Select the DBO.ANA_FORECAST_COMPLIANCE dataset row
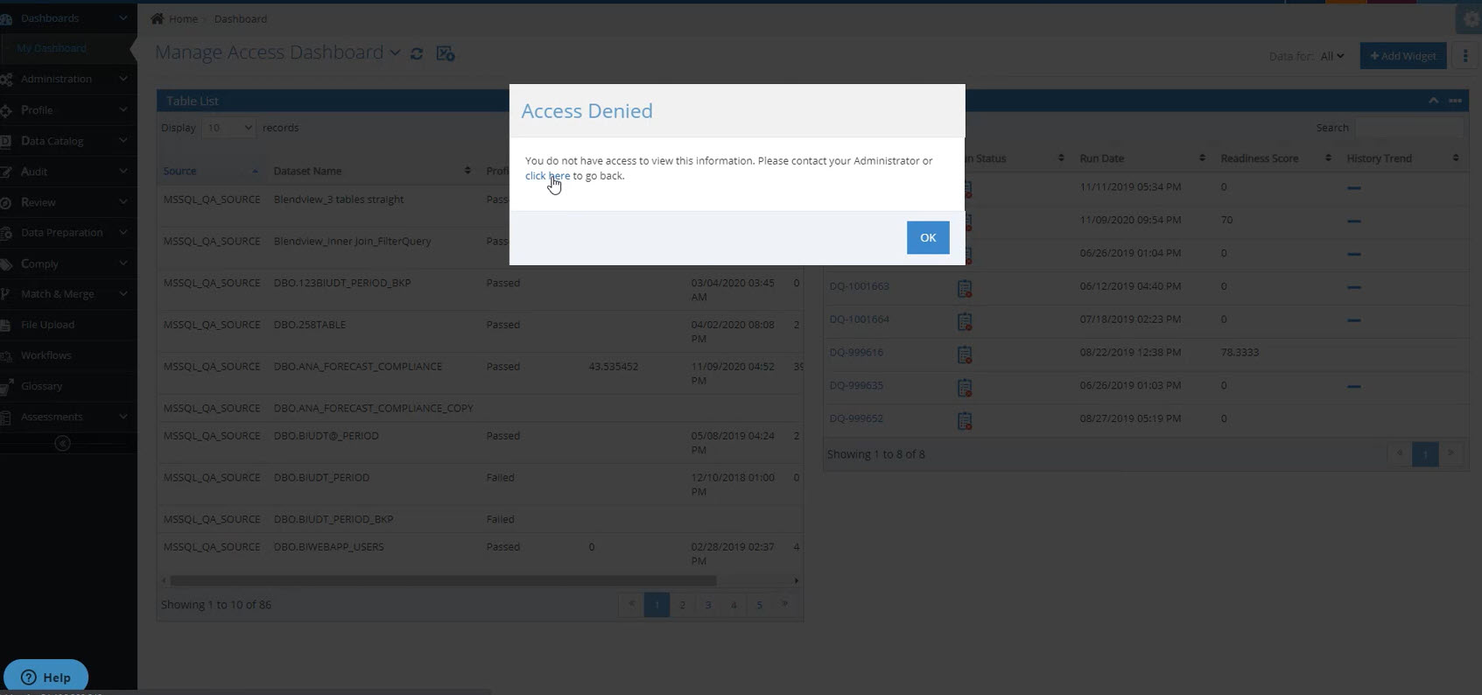Image resolution: width=1482 pixels, height=695 pixels. coord(480,373)
